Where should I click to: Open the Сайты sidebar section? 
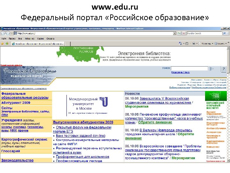[7, 108]
